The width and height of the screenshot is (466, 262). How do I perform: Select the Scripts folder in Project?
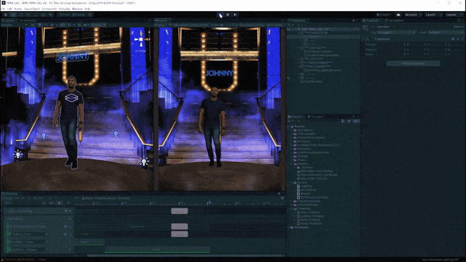[300, 182]
